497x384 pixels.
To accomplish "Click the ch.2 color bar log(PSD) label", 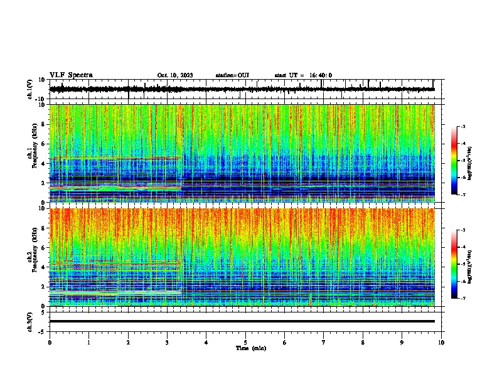I will 470,267.
